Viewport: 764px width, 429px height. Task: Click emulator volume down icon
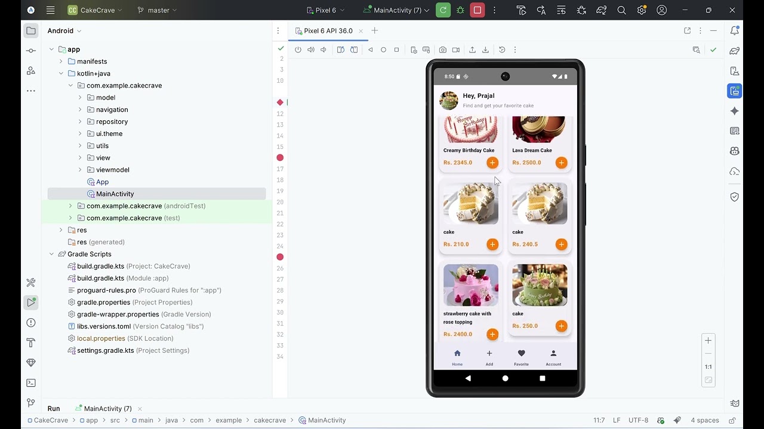324,50
